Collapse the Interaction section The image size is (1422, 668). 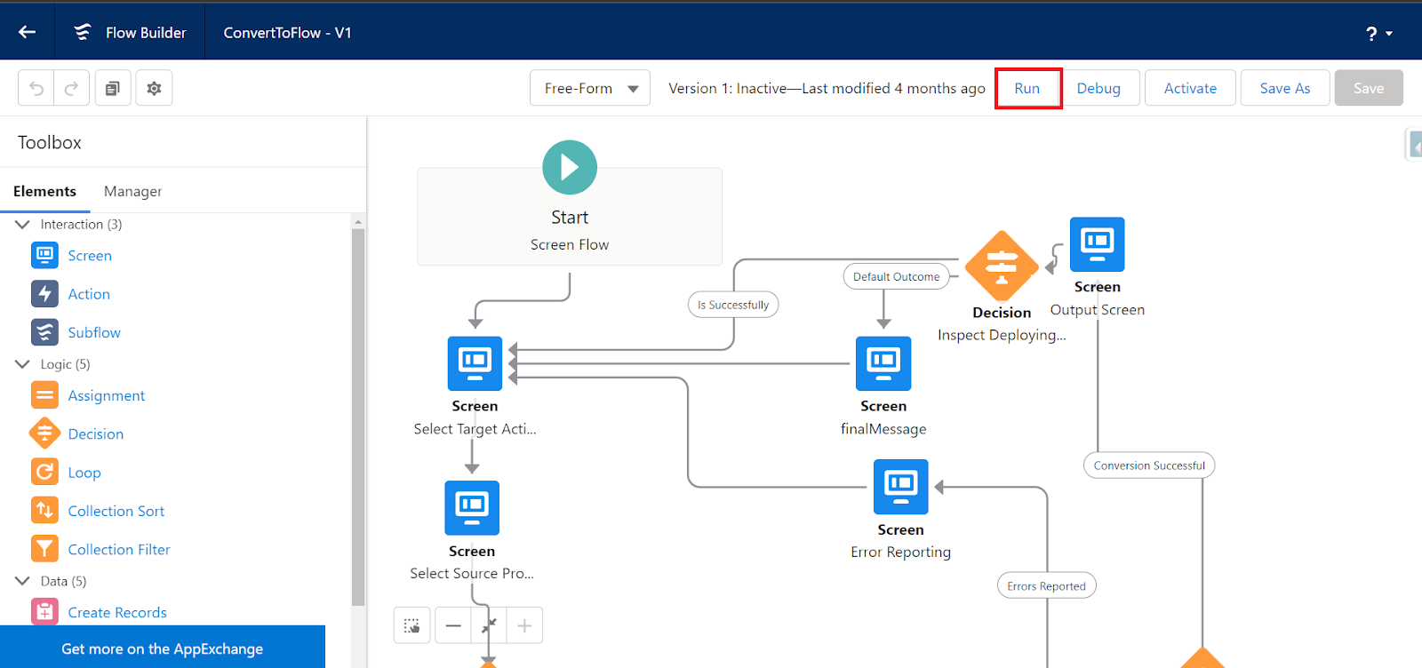(x=22, y=224)
